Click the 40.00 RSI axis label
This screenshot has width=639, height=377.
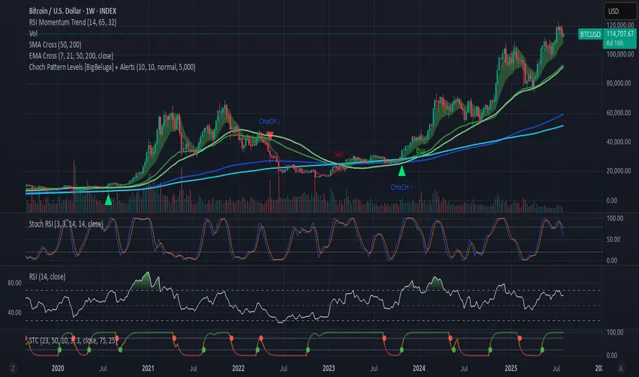pyautogui.click(x=14, y=313)
